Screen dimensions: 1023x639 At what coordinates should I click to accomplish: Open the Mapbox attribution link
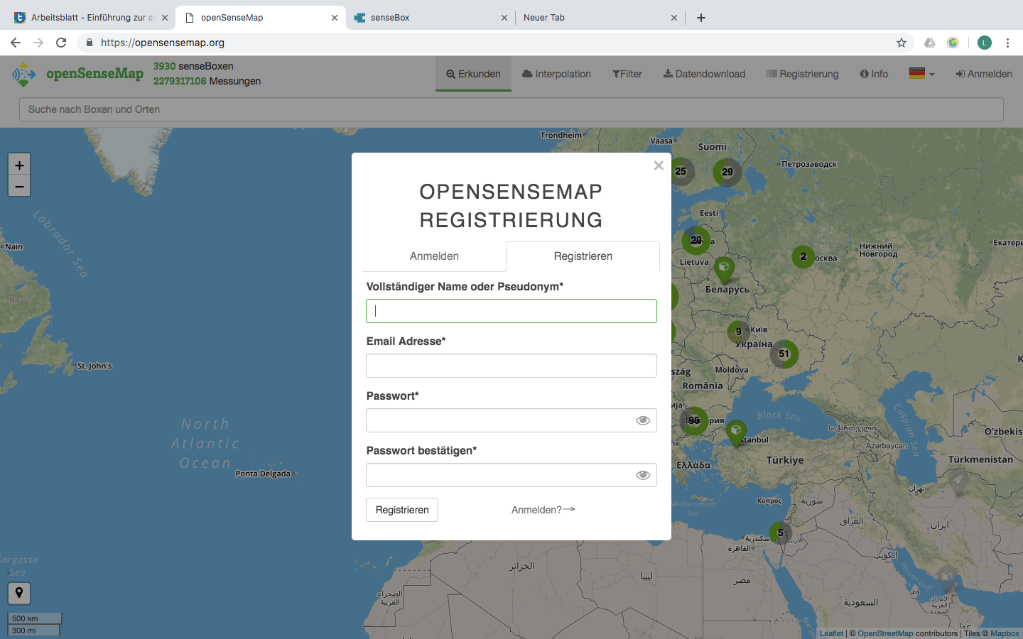pos(1005,633)
